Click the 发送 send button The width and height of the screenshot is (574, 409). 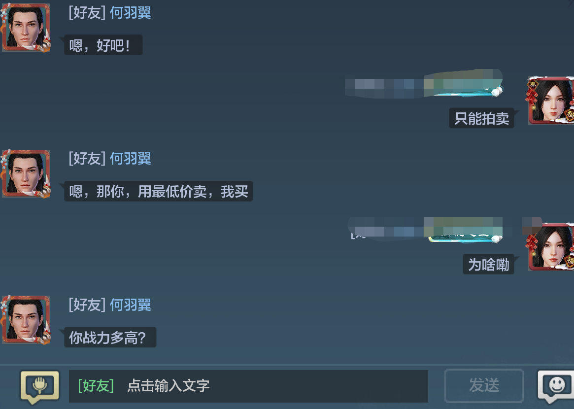[484, 385]
